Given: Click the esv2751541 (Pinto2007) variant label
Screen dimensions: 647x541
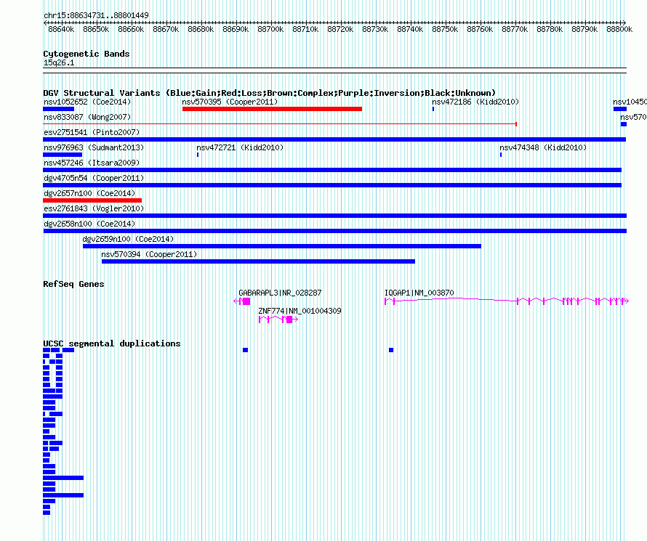Looking at the screenshot, I should [92, 132].
